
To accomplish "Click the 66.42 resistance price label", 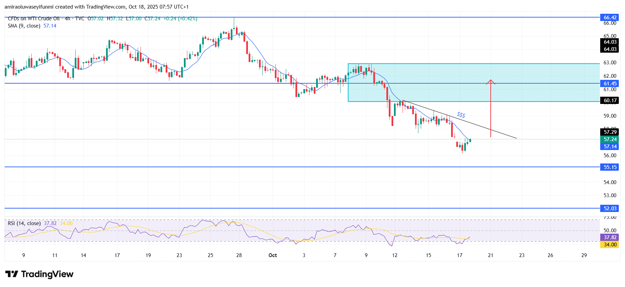I will [x=610, y=18].
